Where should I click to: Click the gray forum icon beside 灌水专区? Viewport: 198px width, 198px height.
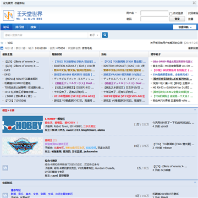[x=5, y=195]
